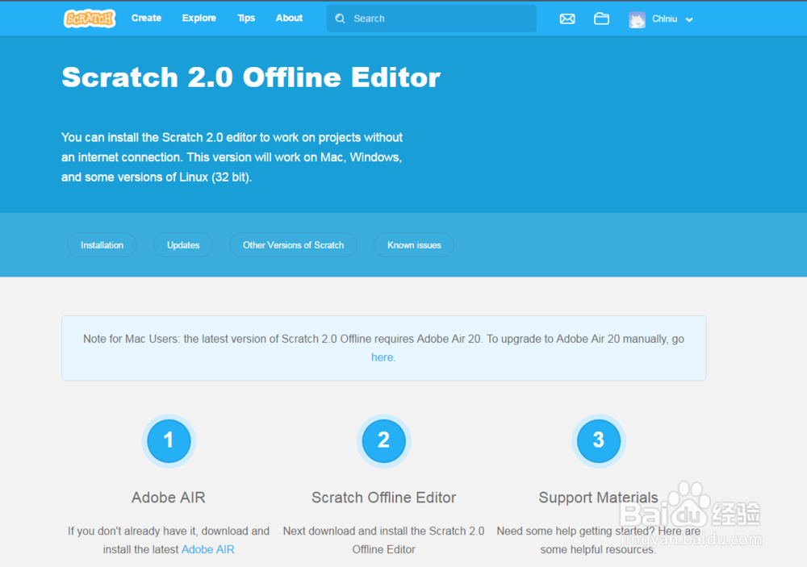Expand the Chiniu account dropdown arrow

click(x=689, y=19)
